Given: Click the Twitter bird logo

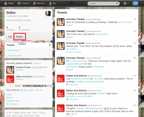Looking at the screenshot, I should coord(71,3).
